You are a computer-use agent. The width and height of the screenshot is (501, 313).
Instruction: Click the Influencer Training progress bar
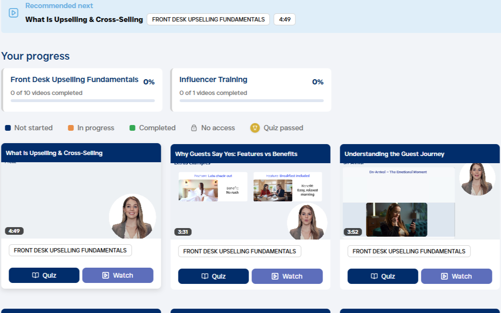[x=251, y=101]
